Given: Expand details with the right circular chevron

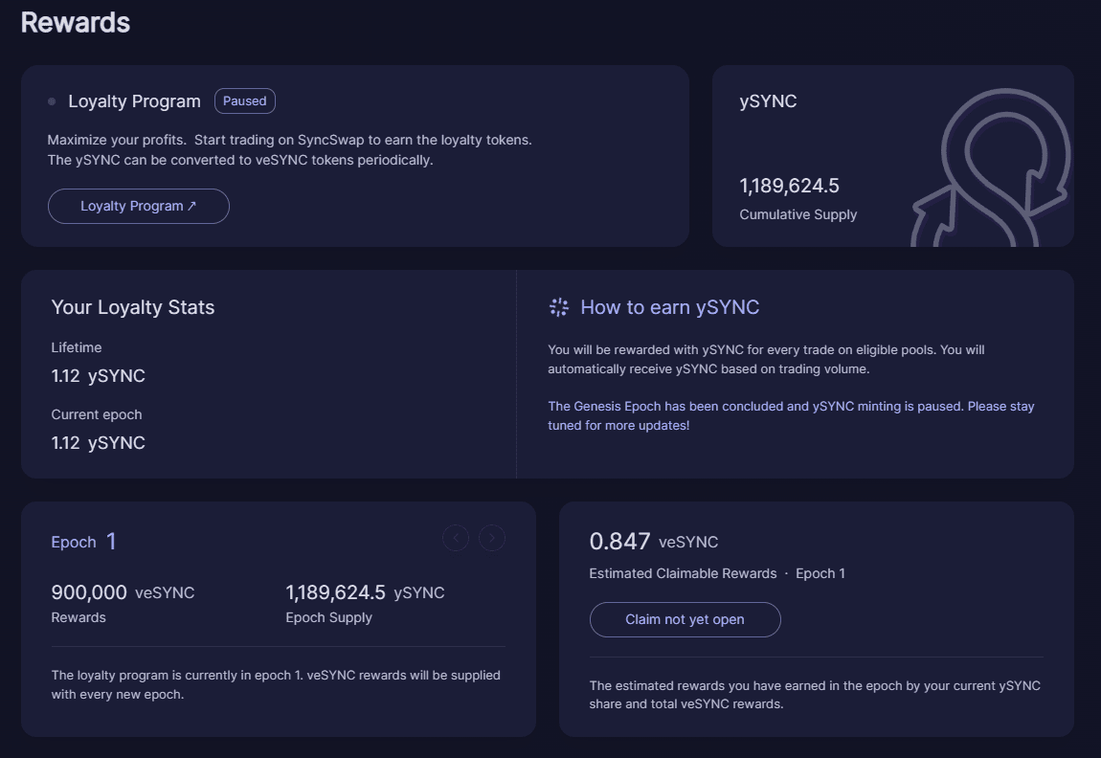Looking at the screenshot, I should click(x=492, y=538).
